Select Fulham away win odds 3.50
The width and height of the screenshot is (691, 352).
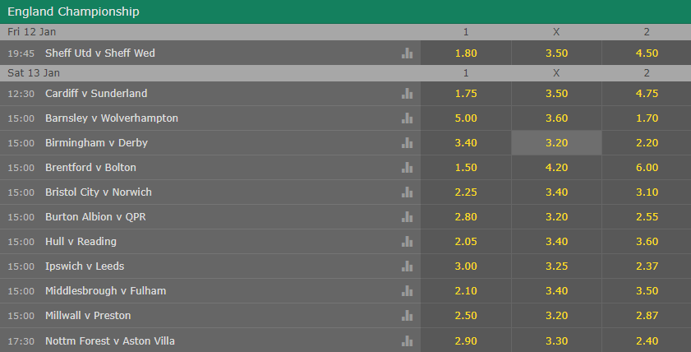647,291
